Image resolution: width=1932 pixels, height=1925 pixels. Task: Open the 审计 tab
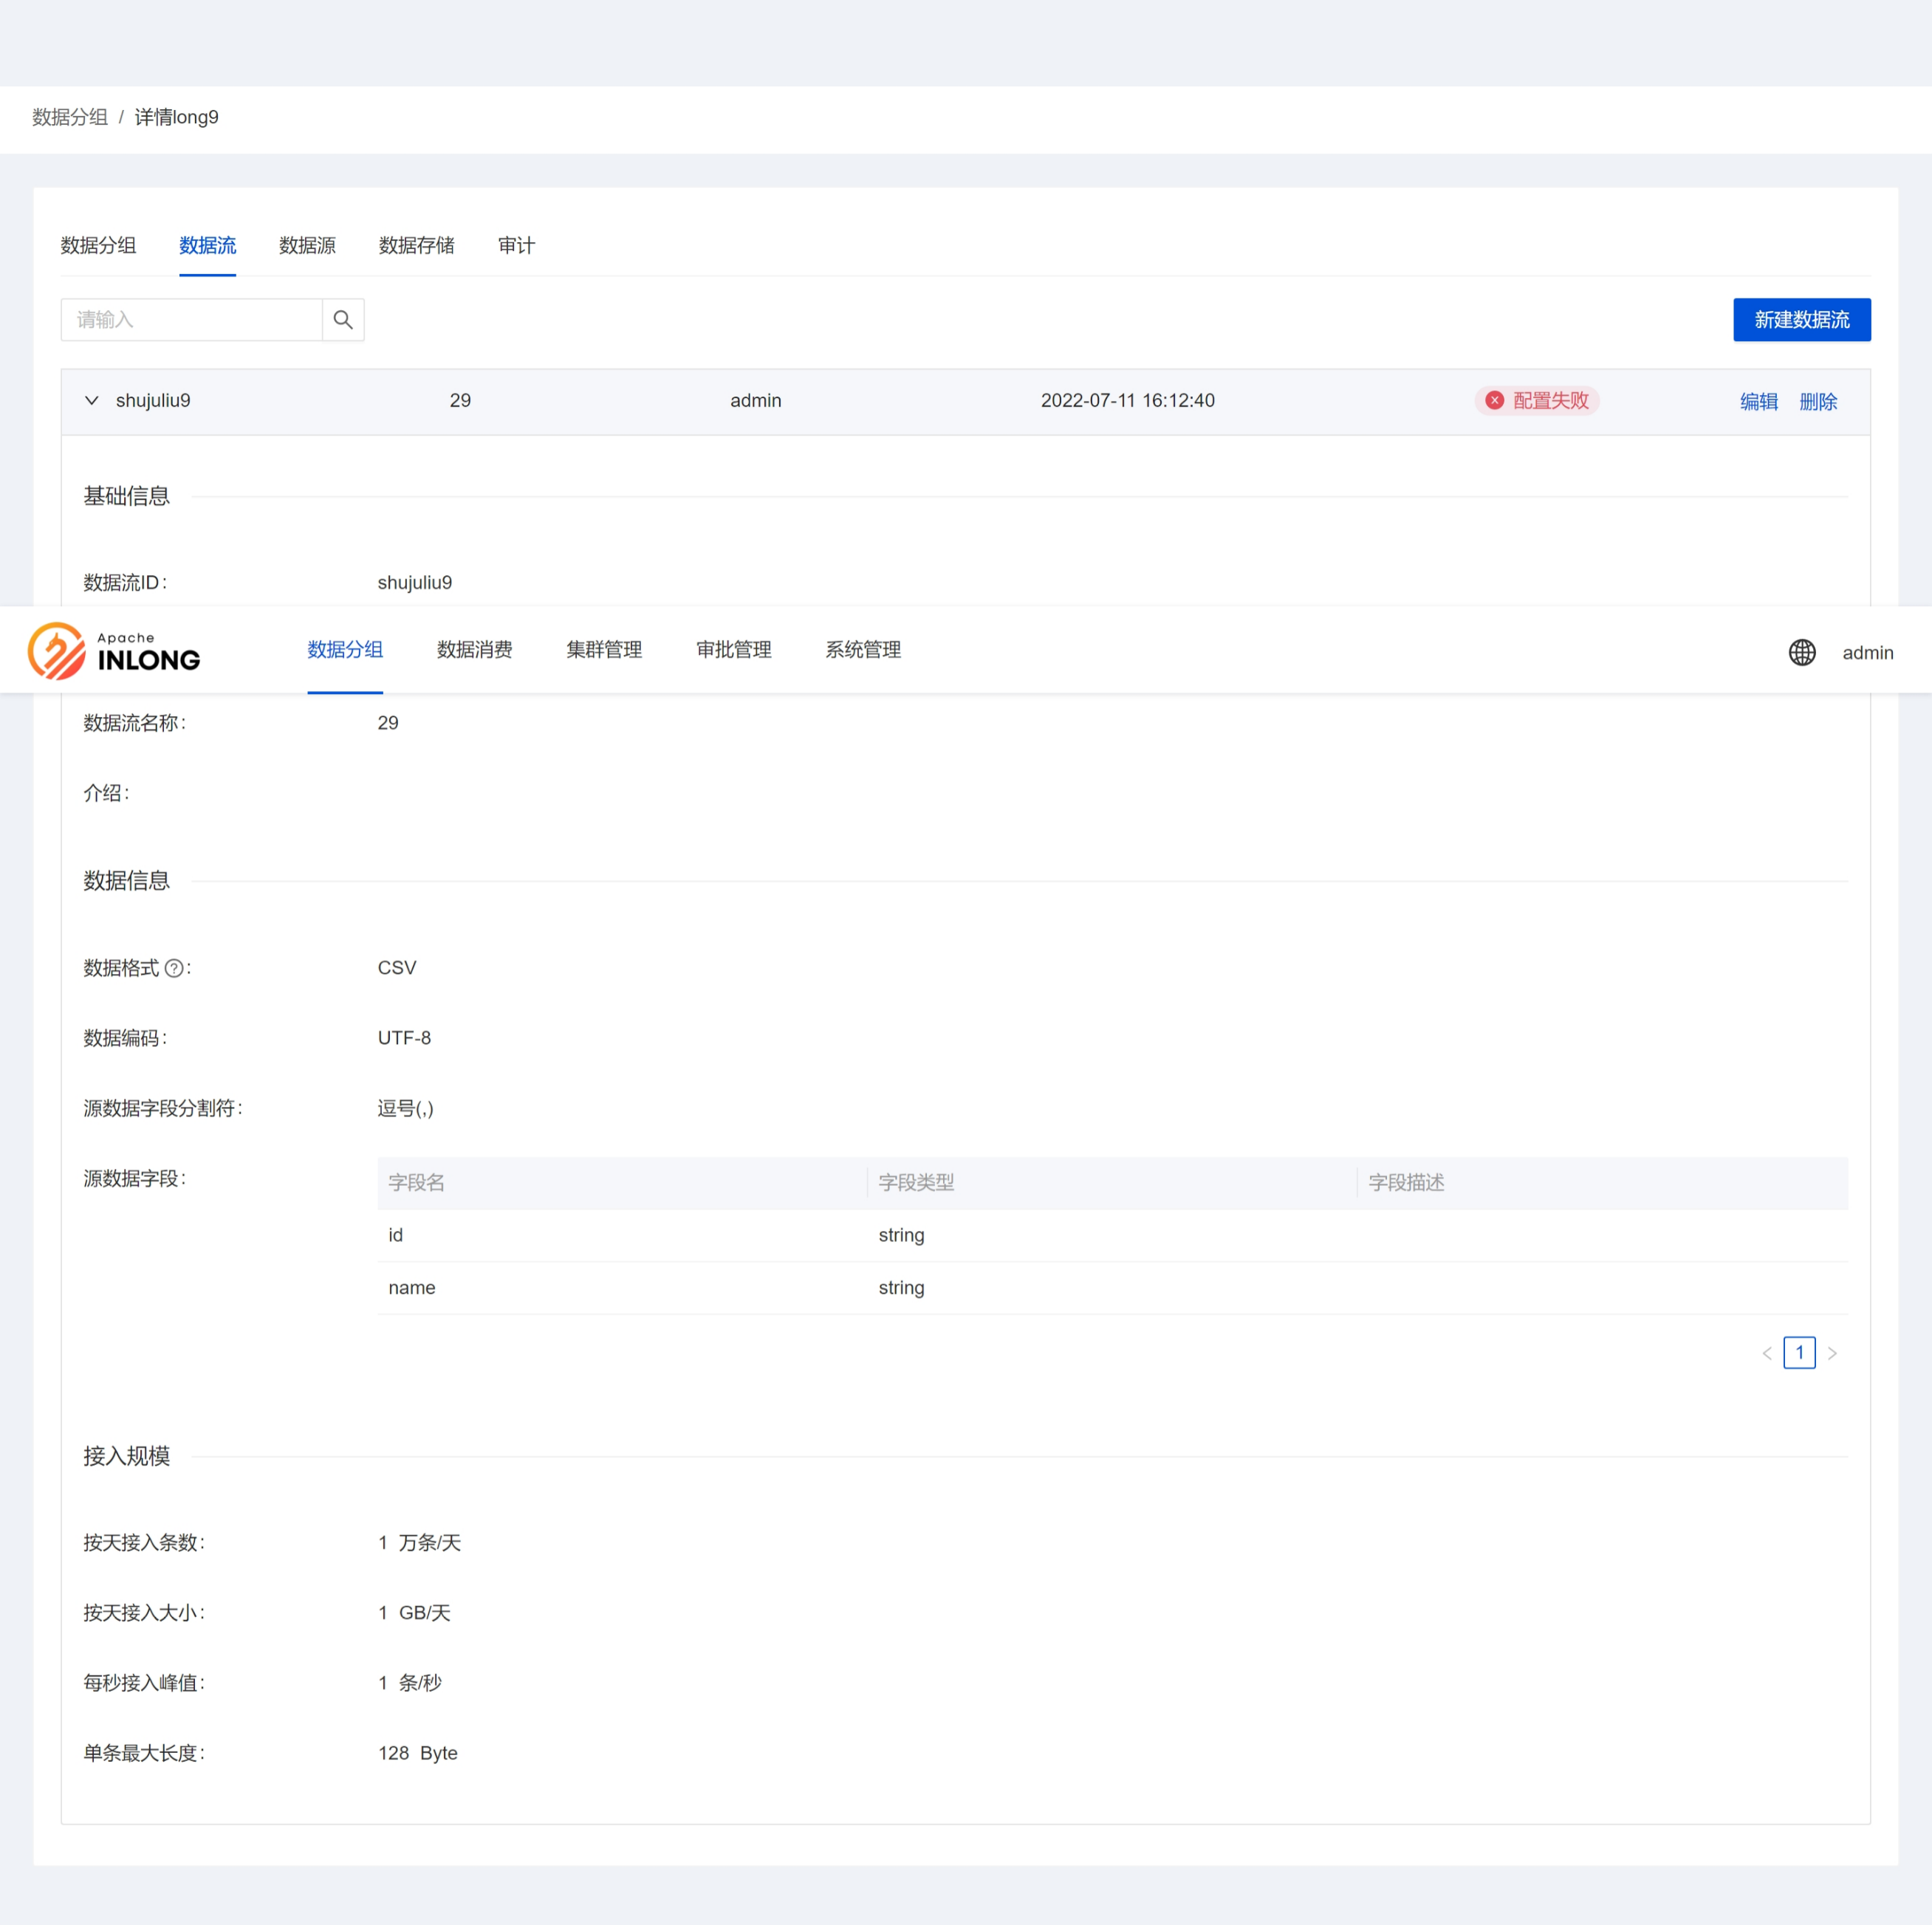(516, 245)
